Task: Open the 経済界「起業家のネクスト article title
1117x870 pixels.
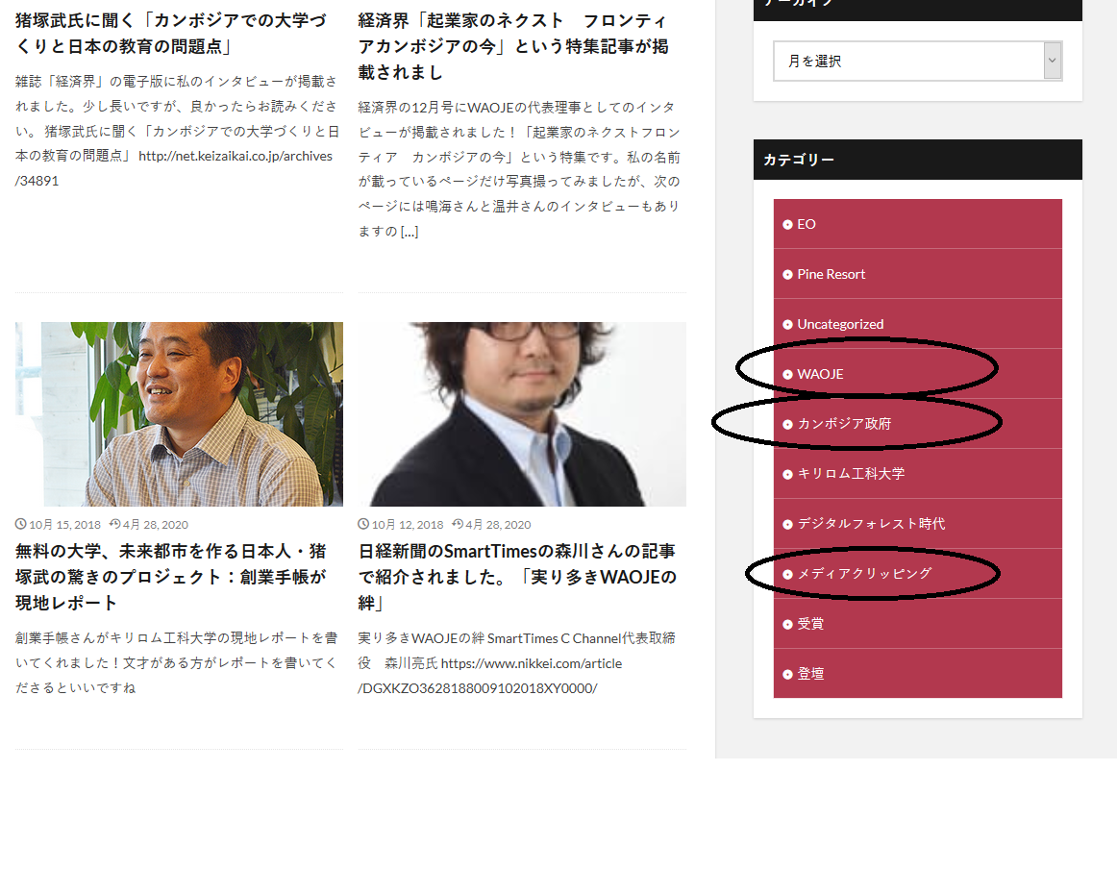Action: [513, 46]
